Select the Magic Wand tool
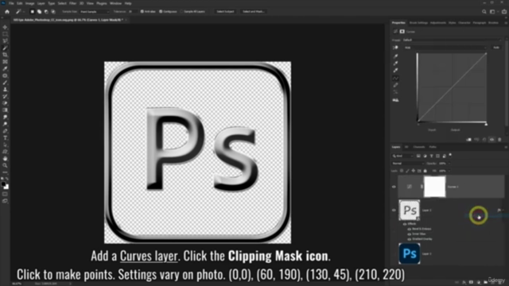509x286 pixels. pyautogui.click(x=5, y=48)
